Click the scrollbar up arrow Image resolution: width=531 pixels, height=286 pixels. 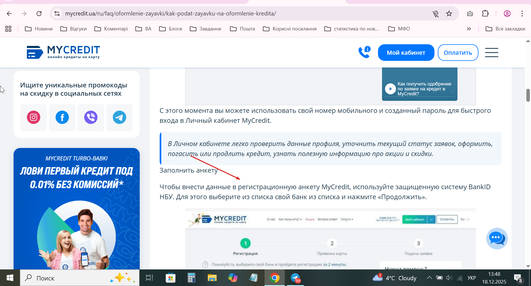pos(528,41)
